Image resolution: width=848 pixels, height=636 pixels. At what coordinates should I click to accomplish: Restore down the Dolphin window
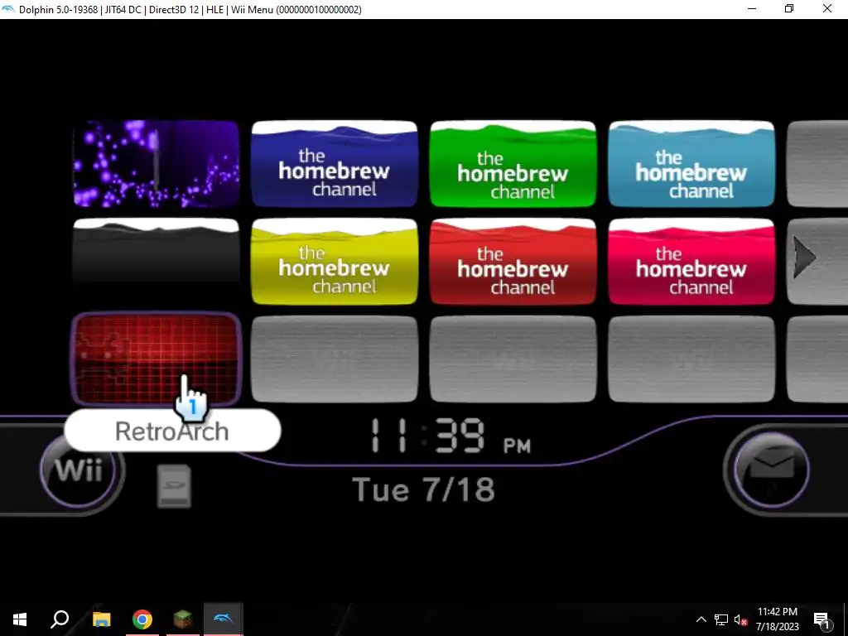click(789, 8)
